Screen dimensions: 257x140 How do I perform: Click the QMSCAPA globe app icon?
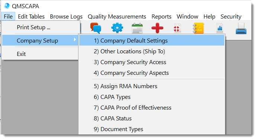click(7, 6)
